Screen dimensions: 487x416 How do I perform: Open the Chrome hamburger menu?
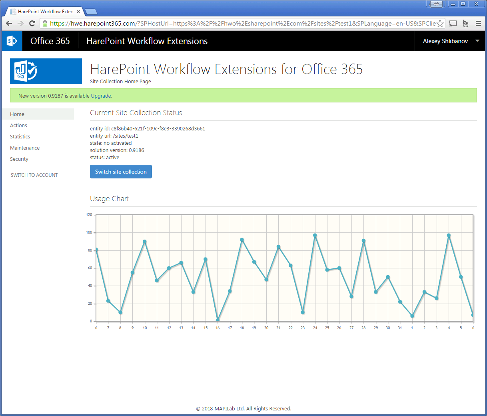[478, 24]
